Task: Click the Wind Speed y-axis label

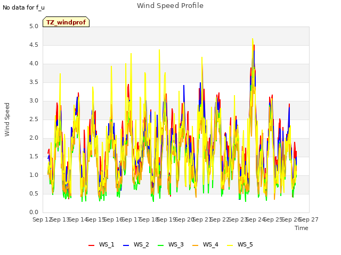Action: (7, 120)
